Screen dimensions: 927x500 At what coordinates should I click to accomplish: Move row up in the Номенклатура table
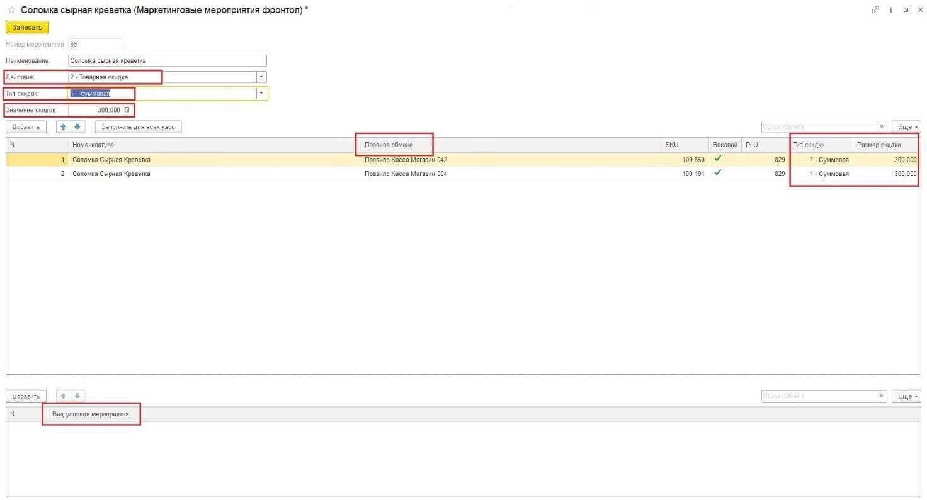pyautogui.click(x=63, y=127)
